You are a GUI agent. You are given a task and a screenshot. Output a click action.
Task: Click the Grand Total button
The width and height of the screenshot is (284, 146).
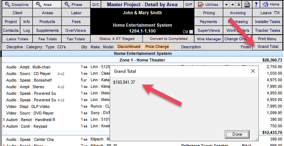[268, 46]
